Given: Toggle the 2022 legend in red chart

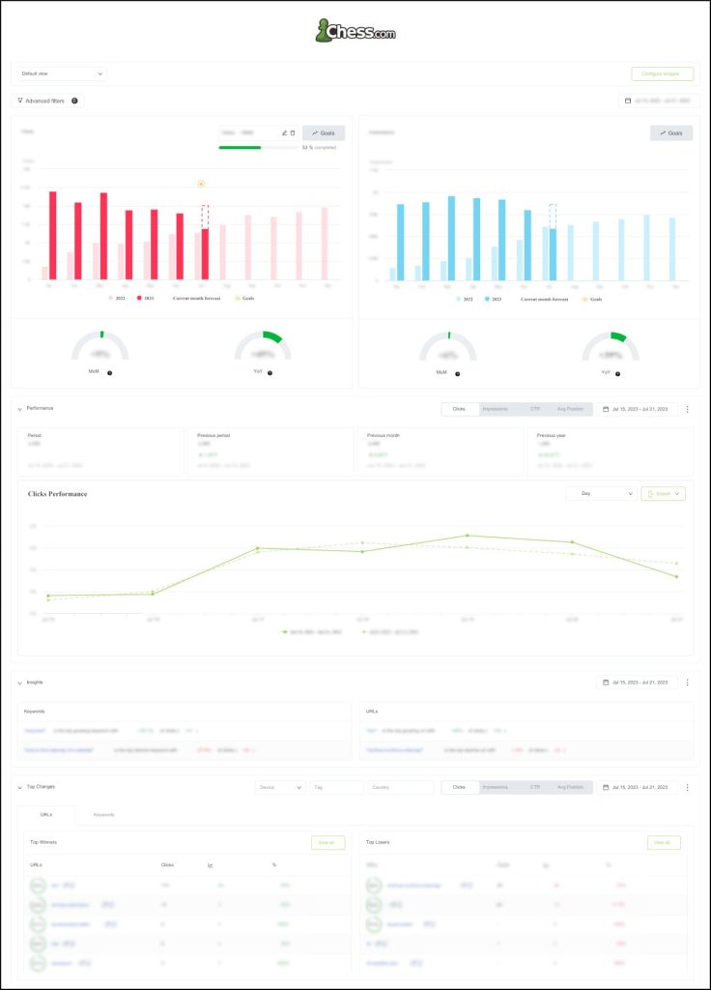Looking at the screenshot, I should [x=117, y=298].
